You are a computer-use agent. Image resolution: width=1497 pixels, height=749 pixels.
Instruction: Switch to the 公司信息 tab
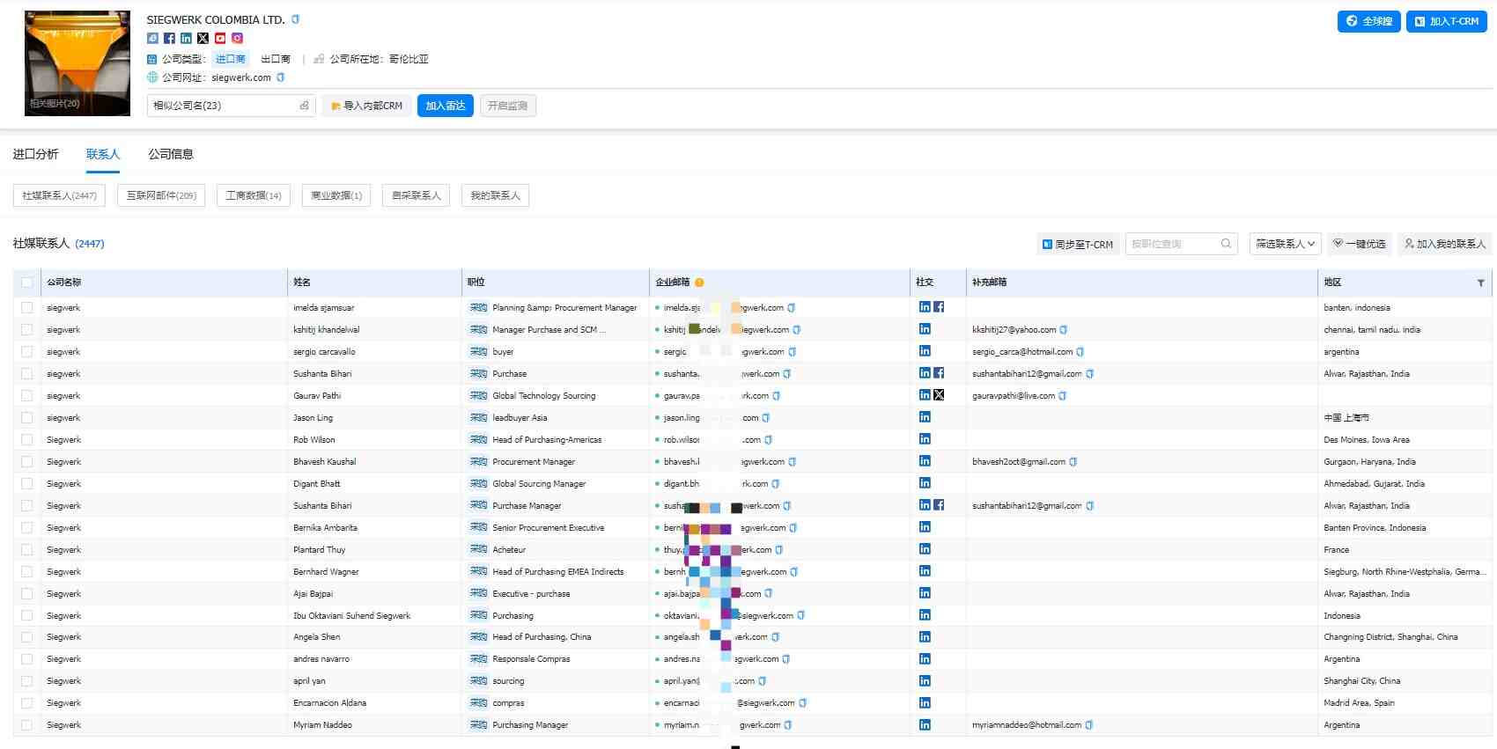point(170,154)
